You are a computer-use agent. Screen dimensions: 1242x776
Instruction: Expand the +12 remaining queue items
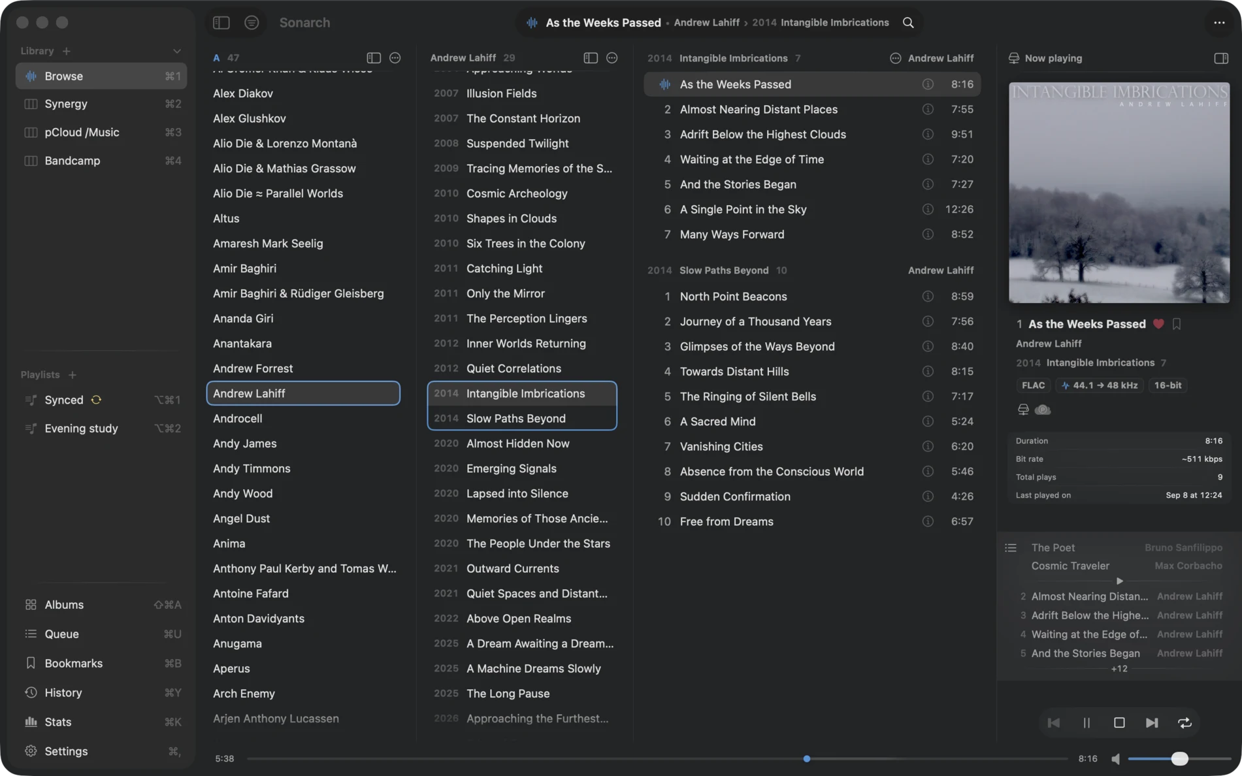tap(1119, 668)
